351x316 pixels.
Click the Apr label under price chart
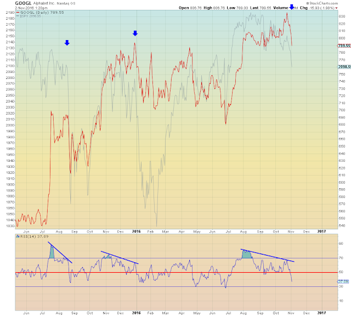point(182,232)
